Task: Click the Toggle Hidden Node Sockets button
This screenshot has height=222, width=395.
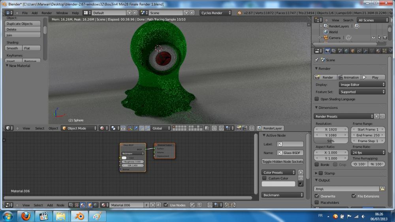Action: 282,162
